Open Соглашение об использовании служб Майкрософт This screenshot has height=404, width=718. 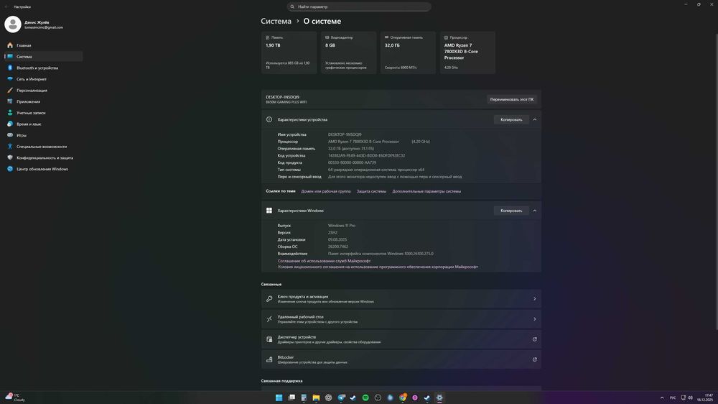tap(324, 261)
